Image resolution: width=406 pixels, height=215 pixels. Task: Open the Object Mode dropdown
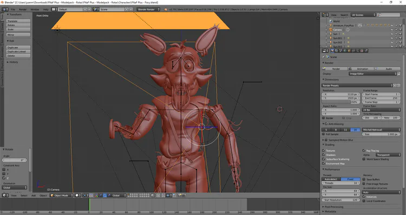click(x=61, y=196)
